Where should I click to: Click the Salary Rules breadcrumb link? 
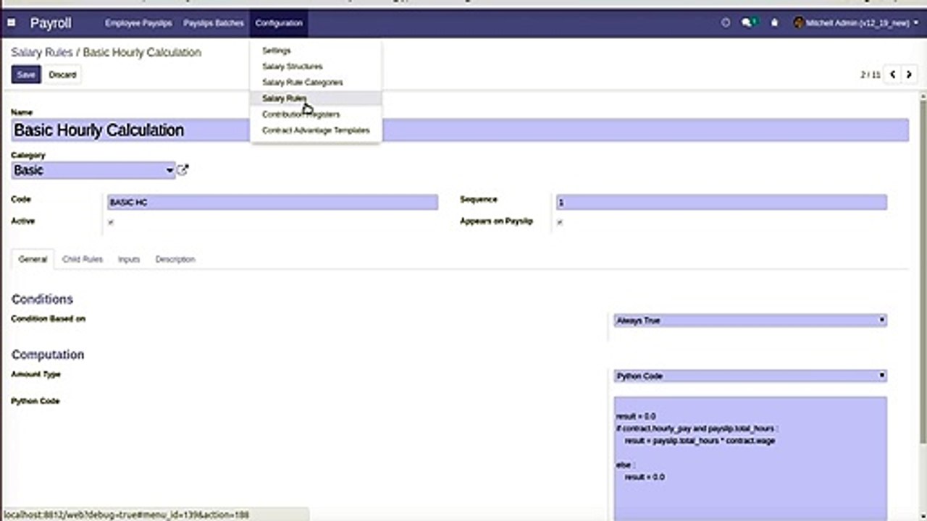(42, 53)
